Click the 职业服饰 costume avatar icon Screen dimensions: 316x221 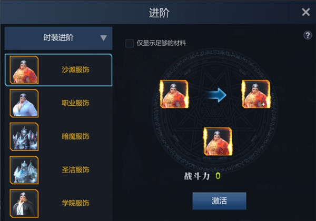(24, 103)
